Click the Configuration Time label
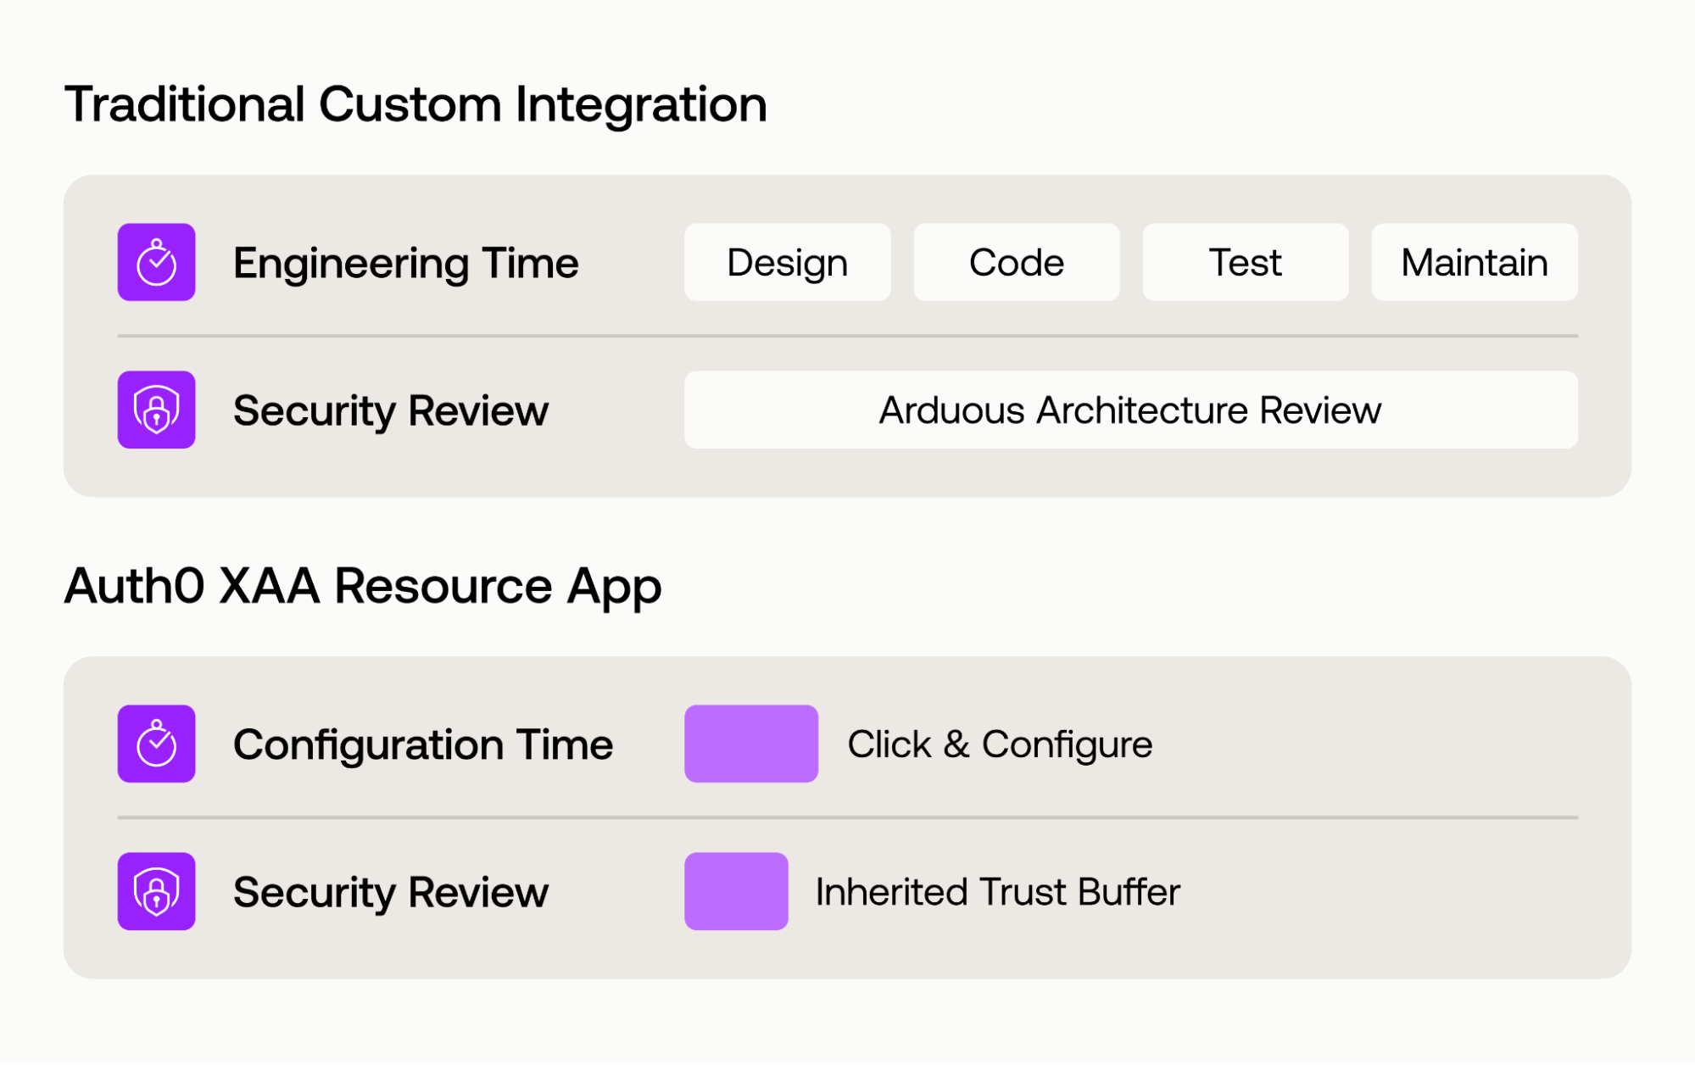 click(423, 744)
